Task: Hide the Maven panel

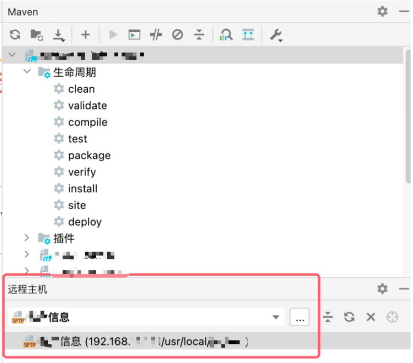Action: click(404, 11)
